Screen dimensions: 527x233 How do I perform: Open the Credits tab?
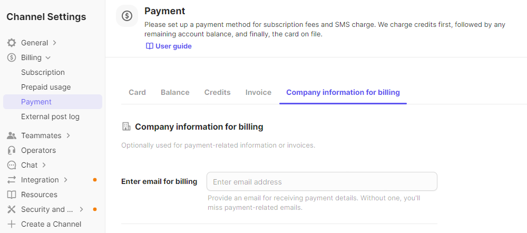pyautogui.click(x=217, y=92)
